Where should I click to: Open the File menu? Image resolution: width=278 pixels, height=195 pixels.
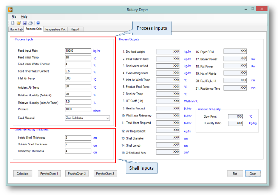pyautogui.click(x=14, y=17)
